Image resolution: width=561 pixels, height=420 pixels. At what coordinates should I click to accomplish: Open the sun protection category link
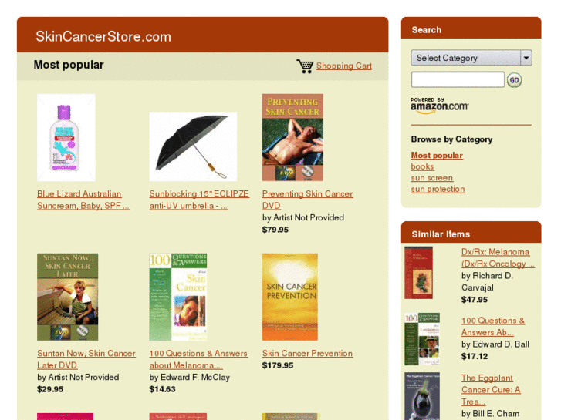point(438,189)
